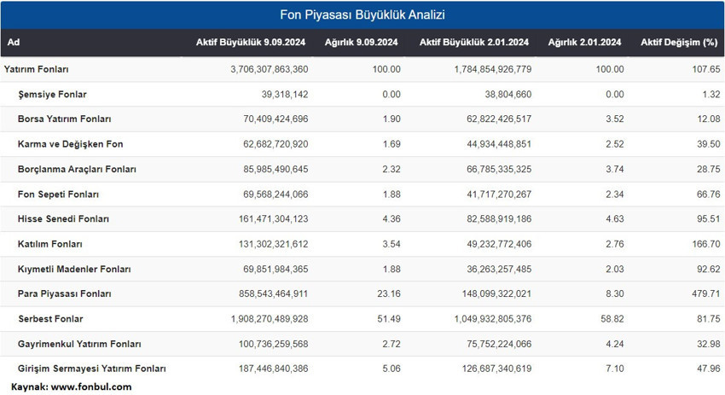Choose the Borçlanma Araçları Fonları entry

[x=76, y=169]
